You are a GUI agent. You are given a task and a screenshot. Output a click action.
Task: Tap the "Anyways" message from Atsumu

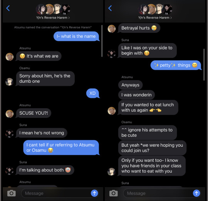click(x=131, y=85)
